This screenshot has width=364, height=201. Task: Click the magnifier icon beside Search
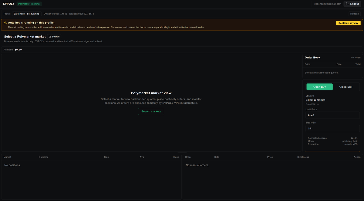point(50,37)
